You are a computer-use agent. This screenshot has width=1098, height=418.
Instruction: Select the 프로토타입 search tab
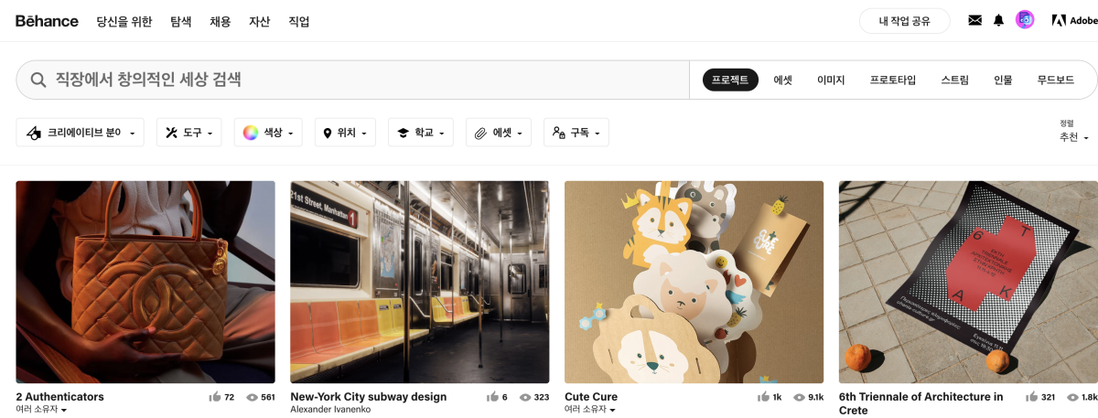893,80
